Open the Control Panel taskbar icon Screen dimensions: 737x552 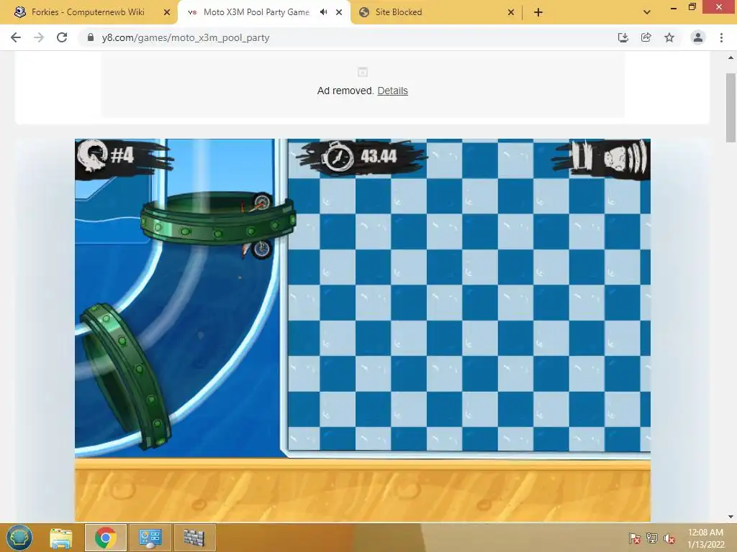pos(150,538)
